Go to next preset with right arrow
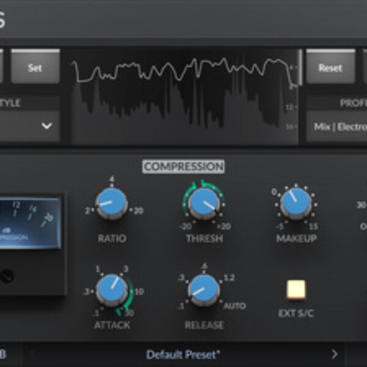367x367 pixels. click(335, 354)
